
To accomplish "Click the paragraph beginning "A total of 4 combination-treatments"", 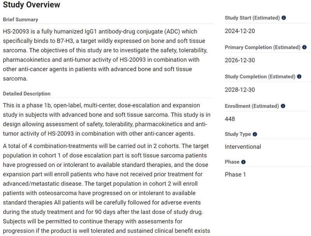I will (x=105, y=188).
